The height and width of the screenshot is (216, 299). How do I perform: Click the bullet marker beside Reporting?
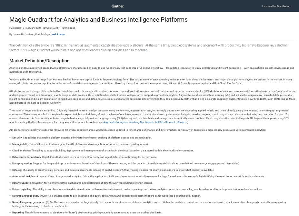(x=10, y=212)
